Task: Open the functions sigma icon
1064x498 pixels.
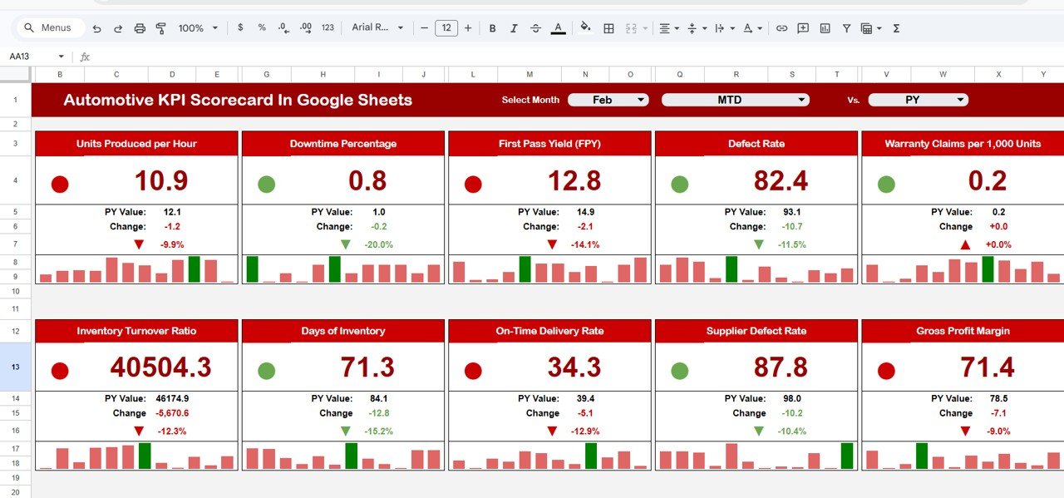Action: [896, 28]
